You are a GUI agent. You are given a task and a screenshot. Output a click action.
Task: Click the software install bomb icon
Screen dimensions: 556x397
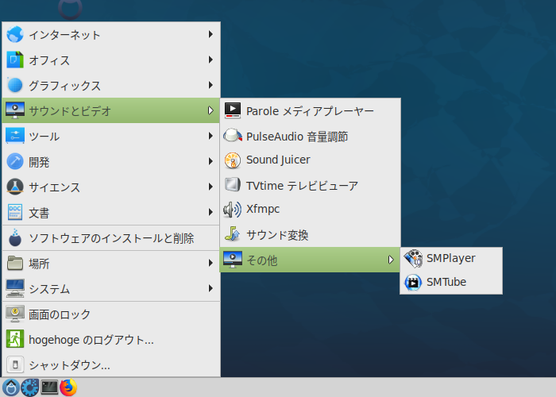click(15, 238)
